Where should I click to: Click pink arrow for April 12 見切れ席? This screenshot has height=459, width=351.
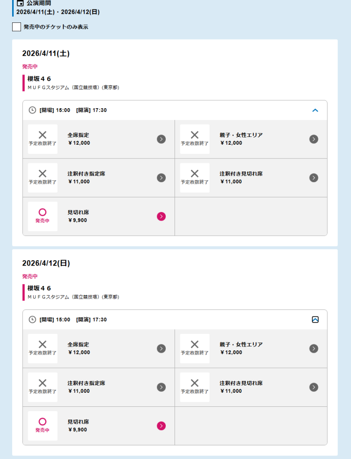(x=161, y=426)
